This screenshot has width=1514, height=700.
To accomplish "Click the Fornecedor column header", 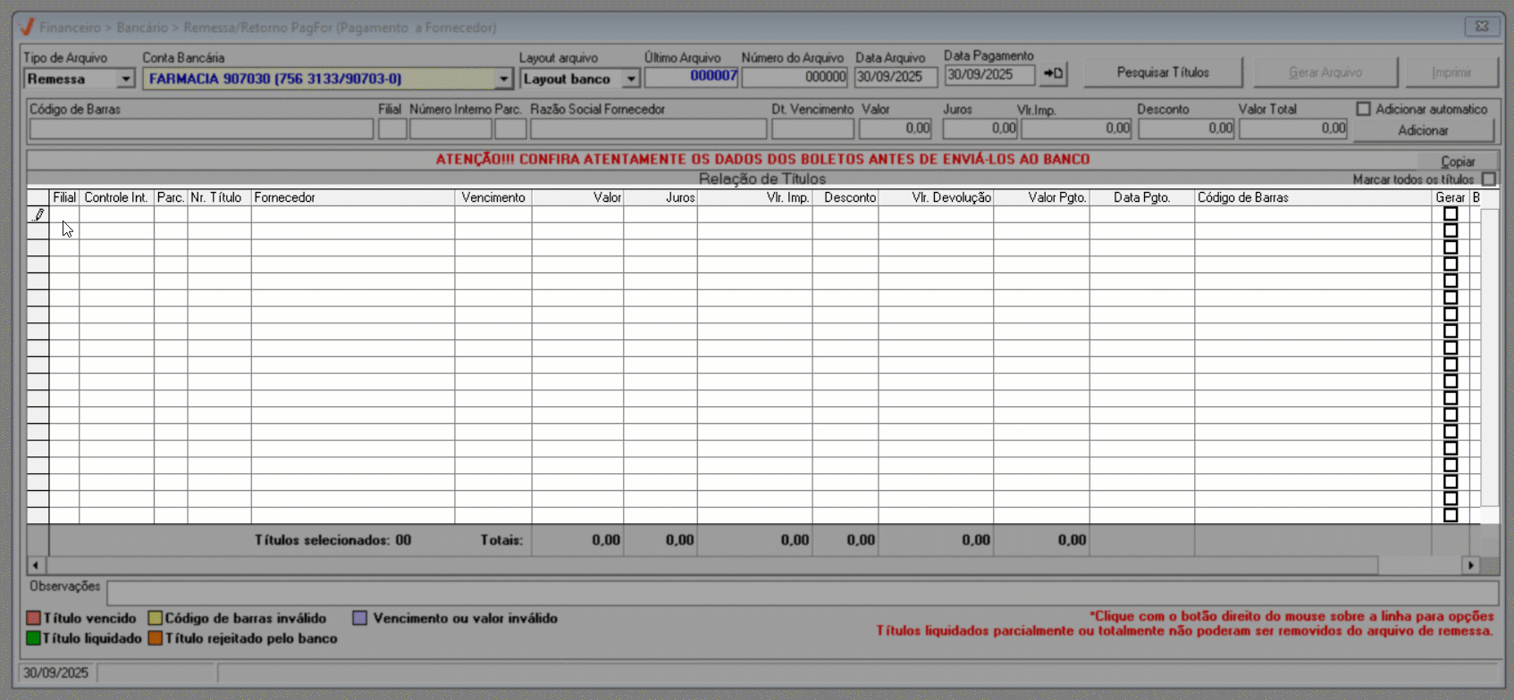I will coord(352,197).
